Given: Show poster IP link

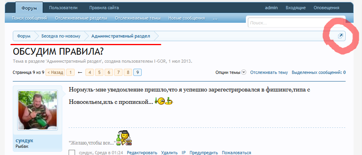Looking at the screenshot, I should 184,153.
